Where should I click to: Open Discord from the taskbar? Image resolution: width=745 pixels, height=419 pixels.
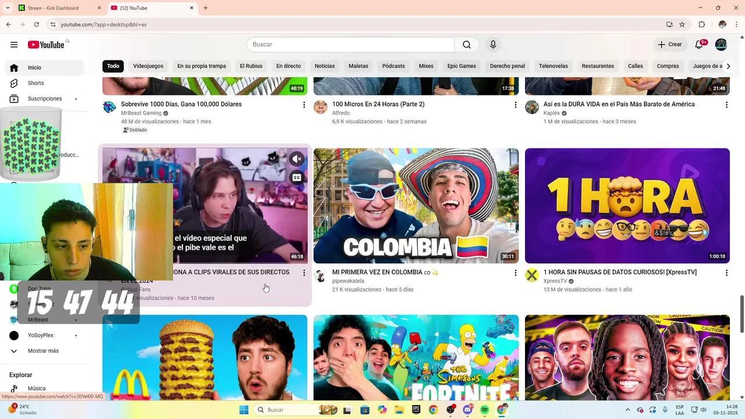(468, 410)
